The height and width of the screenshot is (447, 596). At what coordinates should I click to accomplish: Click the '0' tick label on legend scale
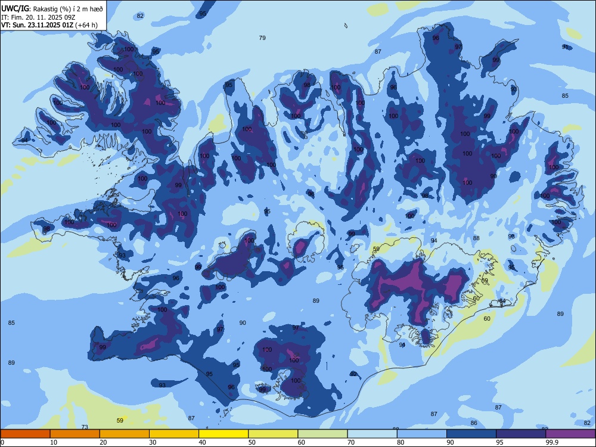pos(2,442)
